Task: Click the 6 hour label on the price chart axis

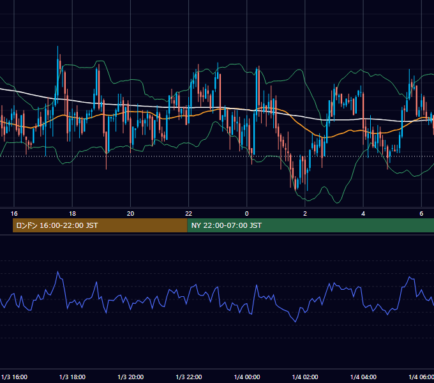Action: (x=421, y=214)
